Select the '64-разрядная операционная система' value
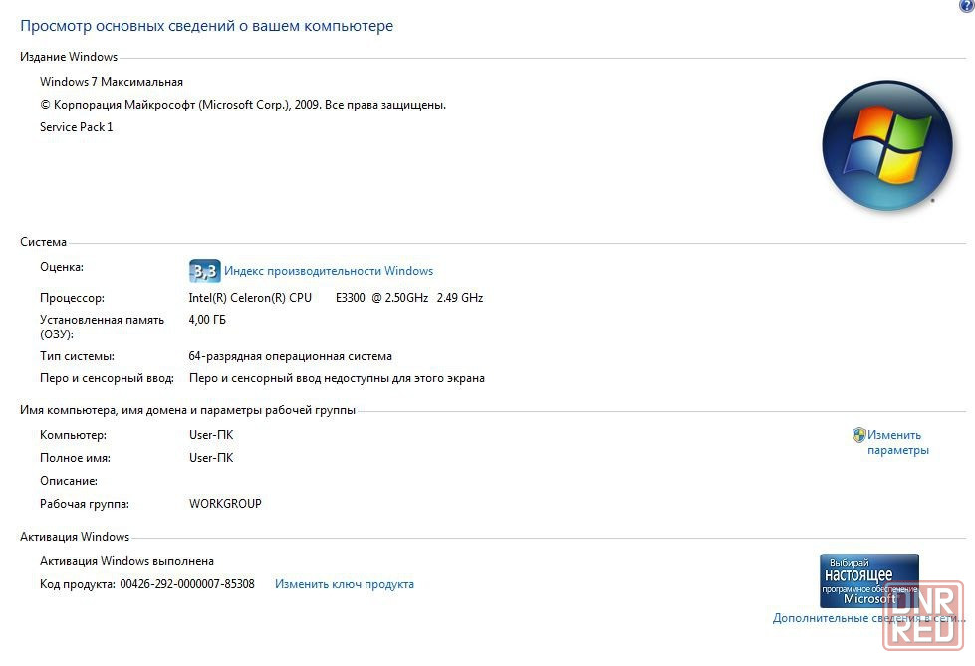The width and height of the screenshot is (975, 666). click(291, 356)
